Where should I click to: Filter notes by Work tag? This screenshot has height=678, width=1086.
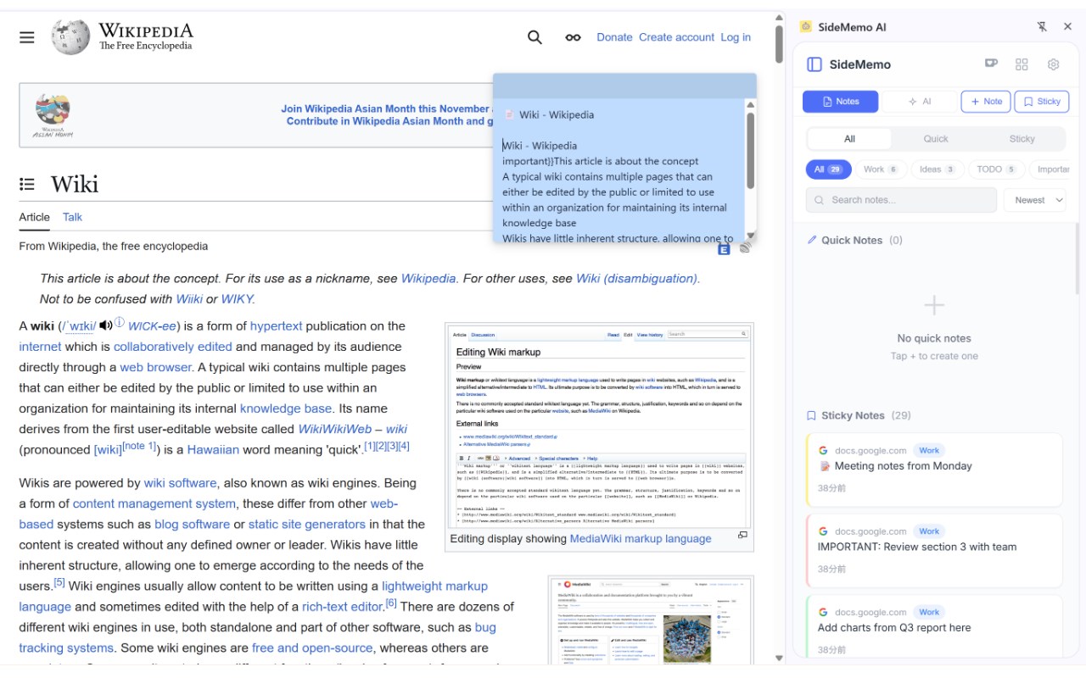(881, 169)
